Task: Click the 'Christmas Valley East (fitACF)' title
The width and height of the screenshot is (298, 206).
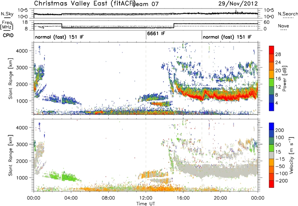Action: point(85,3)
